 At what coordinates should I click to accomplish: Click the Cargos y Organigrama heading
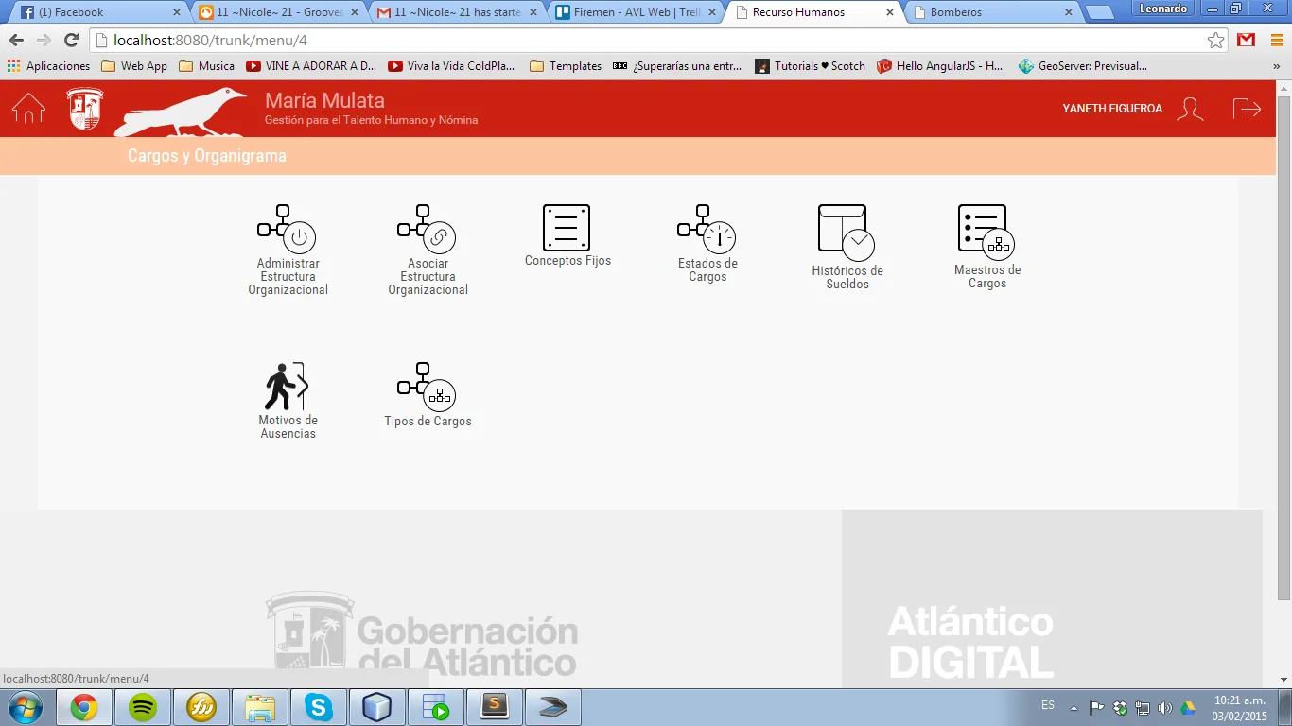pos(207,156)
